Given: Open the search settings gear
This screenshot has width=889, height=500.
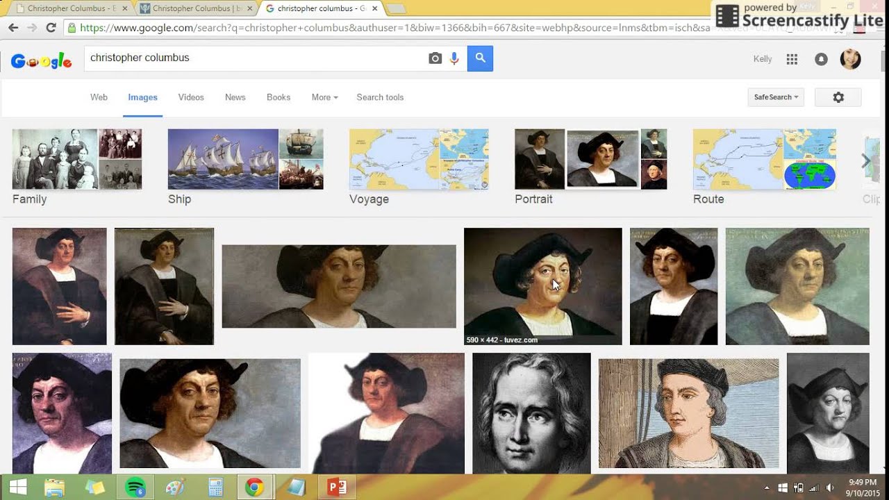Looking at the screenshot, I should (x=838, y=97).
